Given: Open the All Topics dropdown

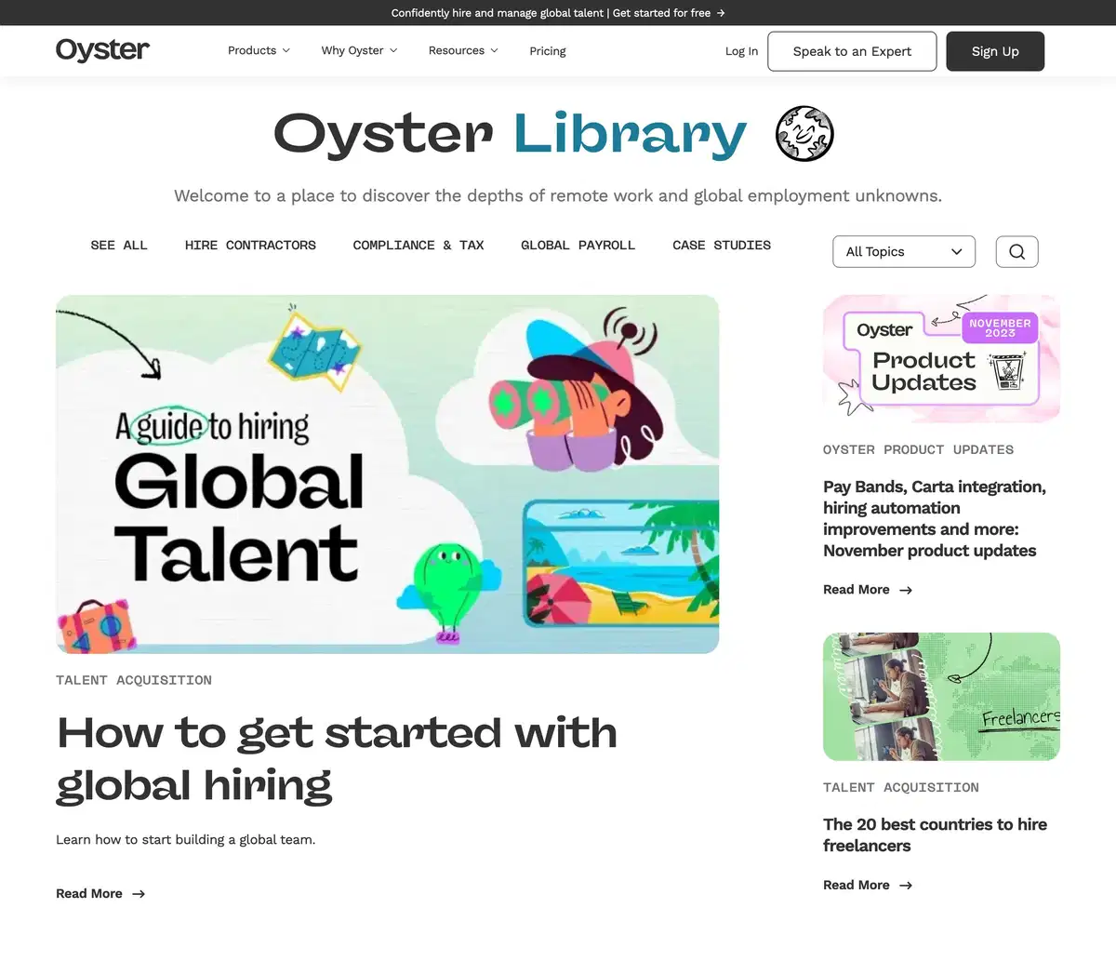Looking at the screenshot, I should [x=904, y=251].
